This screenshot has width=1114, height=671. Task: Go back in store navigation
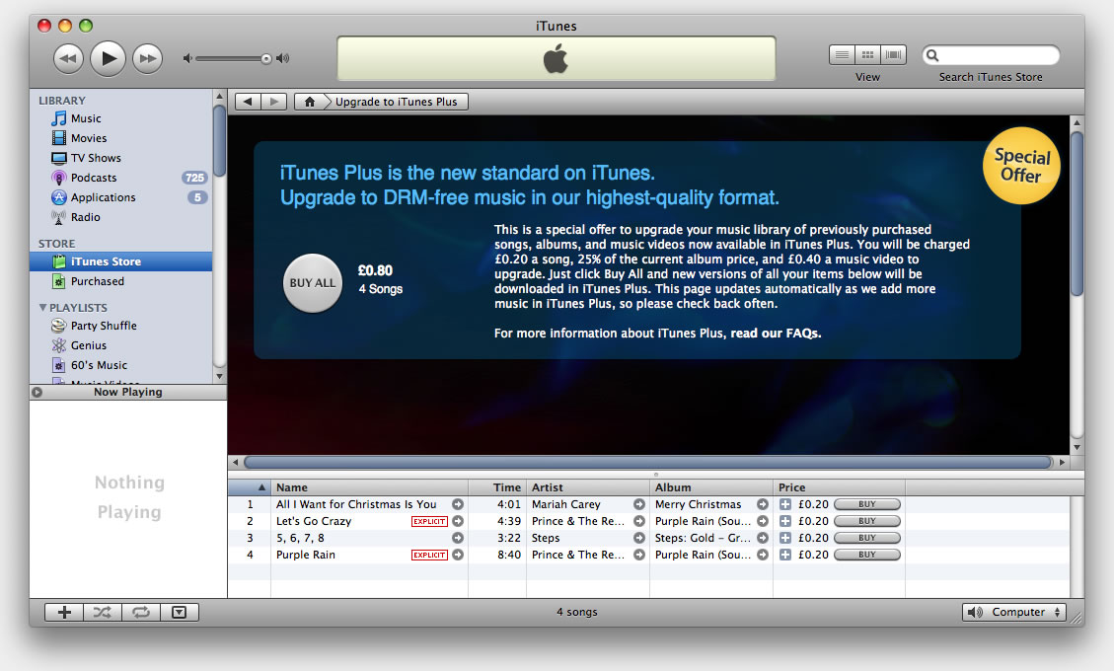(248, 102)
